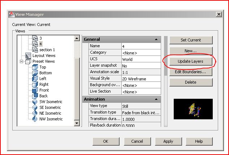The width and height of the screenshot is (229, 155).
Task: Choose the Right preset view
Action: [x=44, y=84]
